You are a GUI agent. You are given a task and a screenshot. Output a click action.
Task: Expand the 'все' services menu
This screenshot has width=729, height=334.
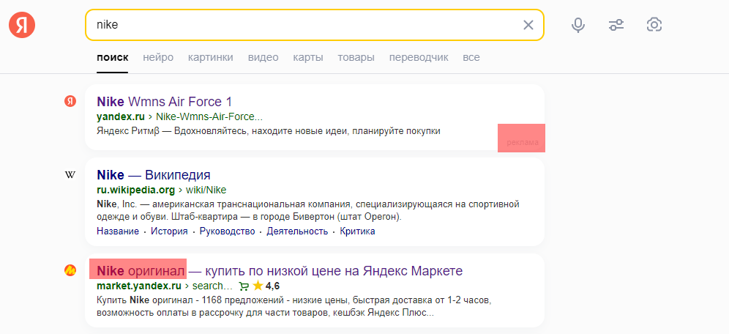click(471, 57)
